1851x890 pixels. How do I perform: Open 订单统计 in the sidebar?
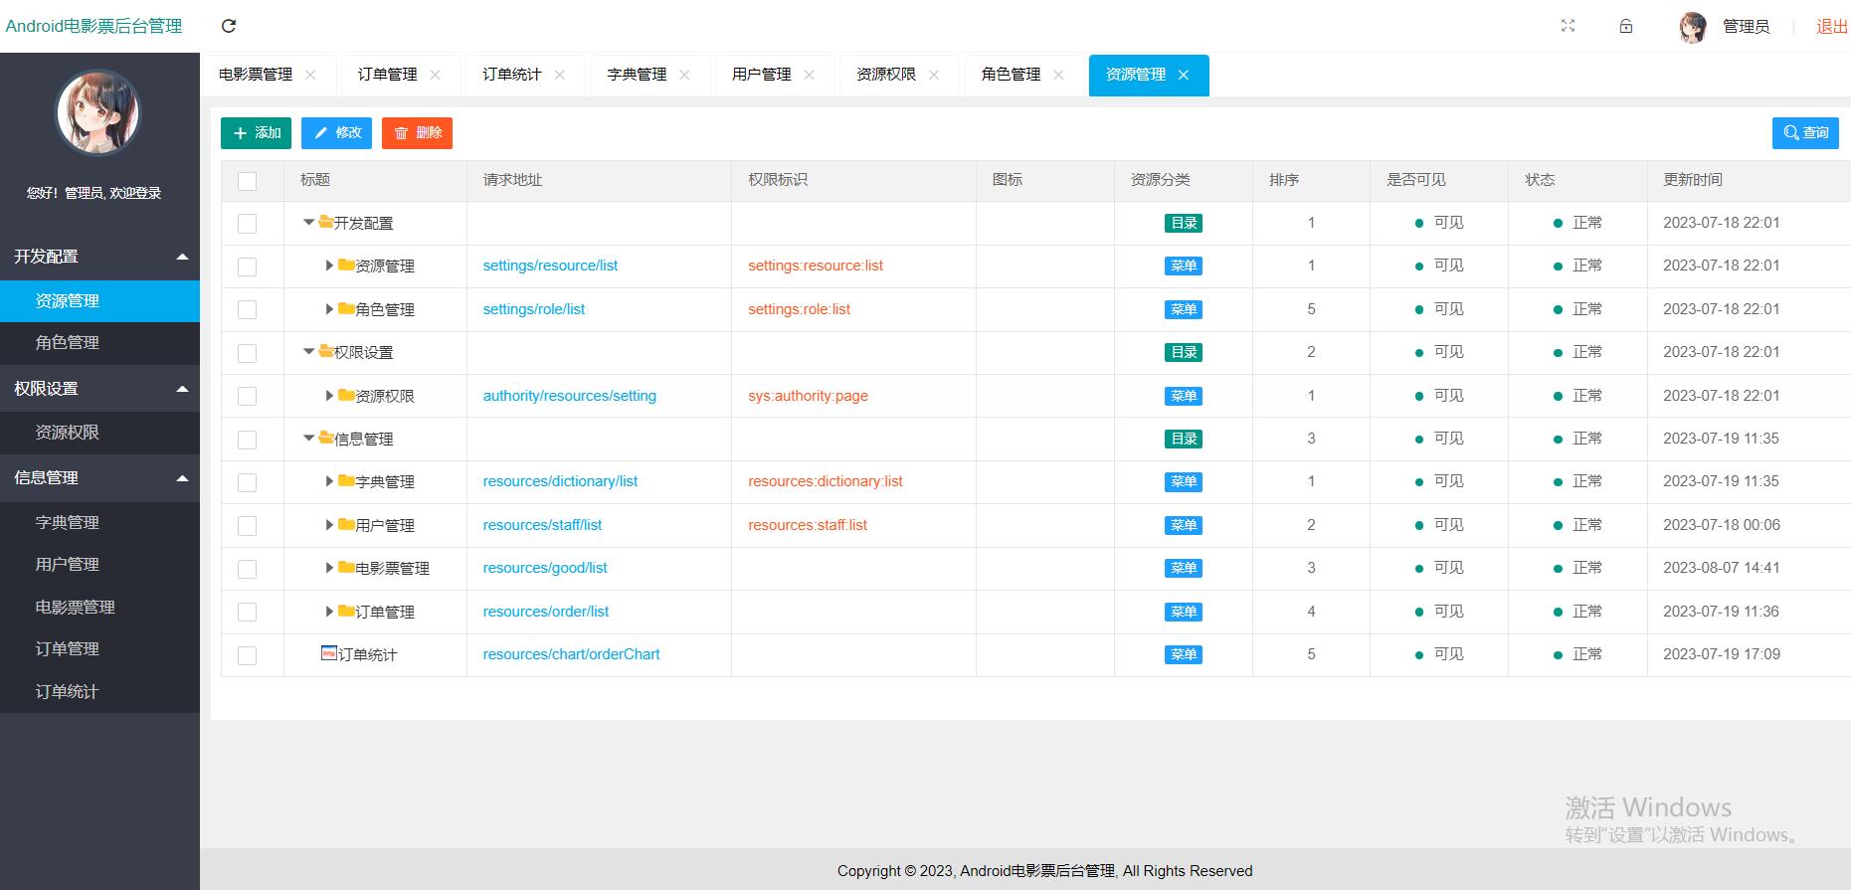(x=99, y=692)
